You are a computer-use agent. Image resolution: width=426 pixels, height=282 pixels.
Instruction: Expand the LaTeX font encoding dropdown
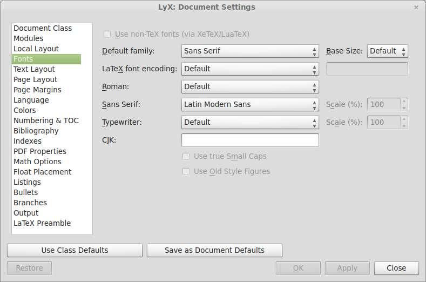pos(250,69)
